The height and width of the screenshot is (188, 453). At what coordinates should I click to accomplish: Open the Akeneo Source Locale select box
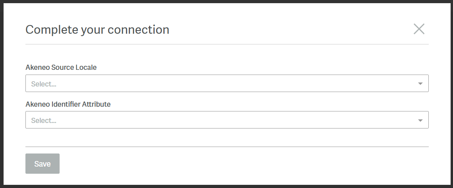click(226, 84)
